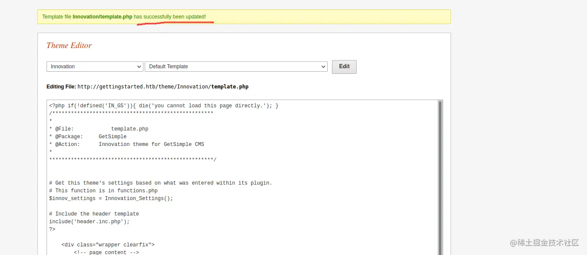
Task: Click the Edit button
Action: point(344,67)
